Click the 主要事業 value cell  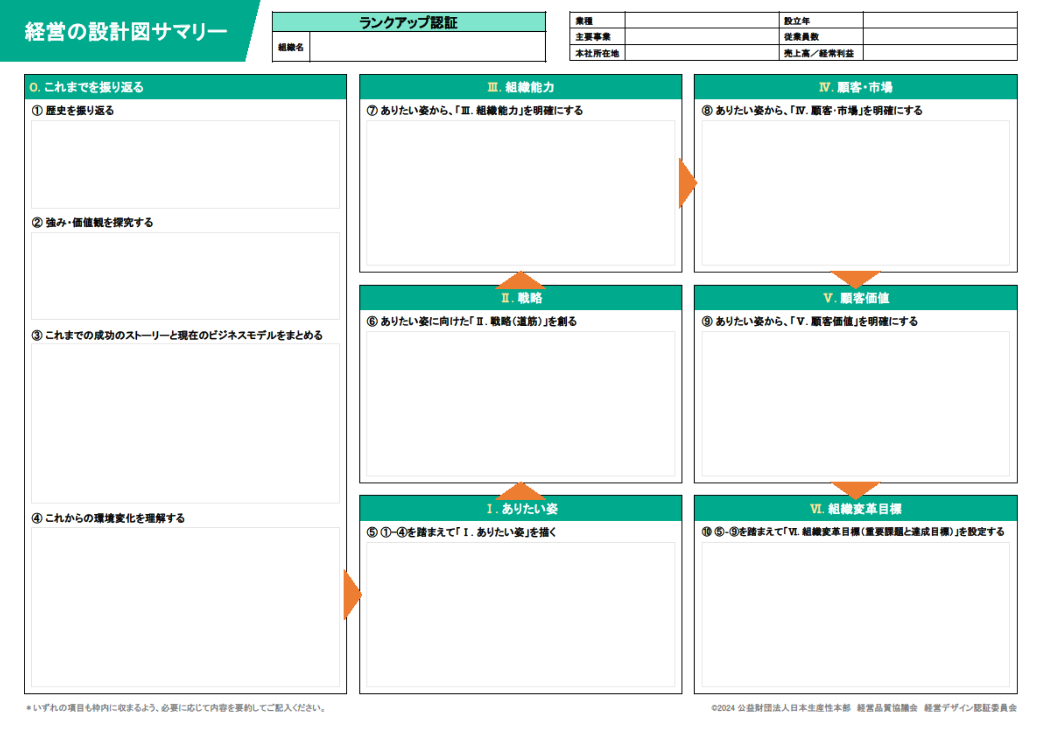702,36
